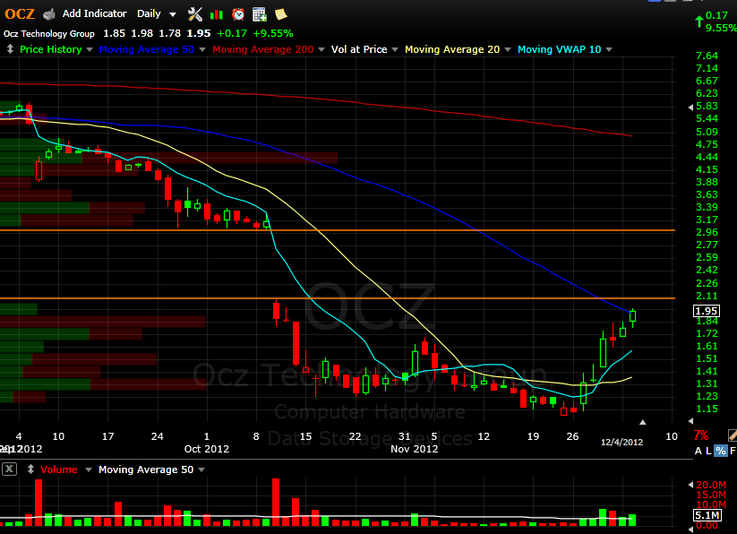The image size is (737, 534).
Task: Select the Moving Average 50 label
Action: click(x=147, y=49)
